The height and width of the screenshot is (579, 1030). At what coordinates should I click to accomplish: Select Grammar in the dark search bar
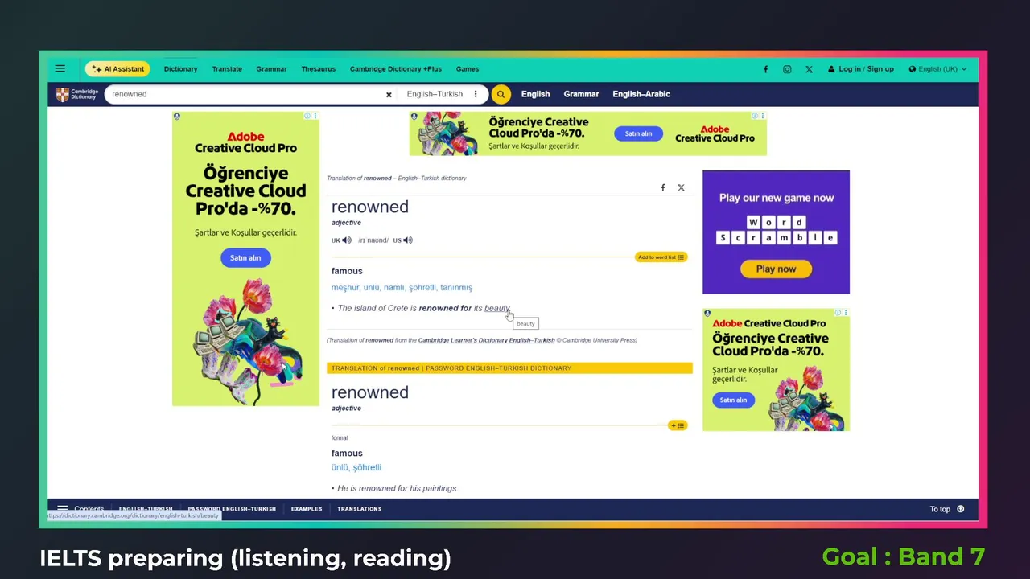coord(581,94)
